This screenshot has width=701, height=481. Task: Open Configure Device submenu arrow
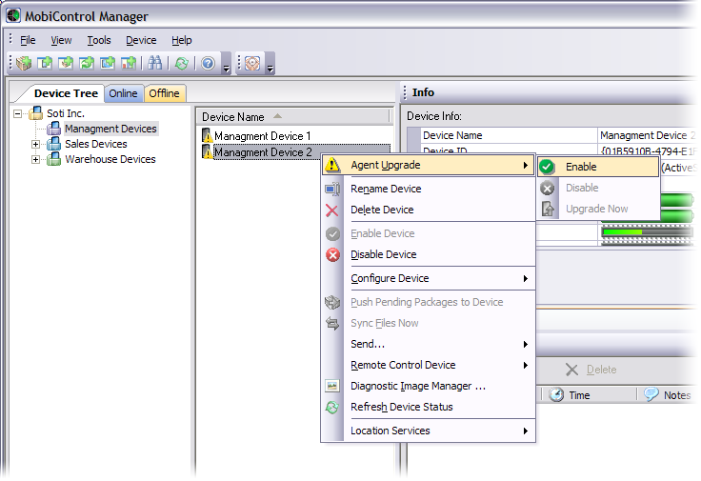(x=526, y=278)
